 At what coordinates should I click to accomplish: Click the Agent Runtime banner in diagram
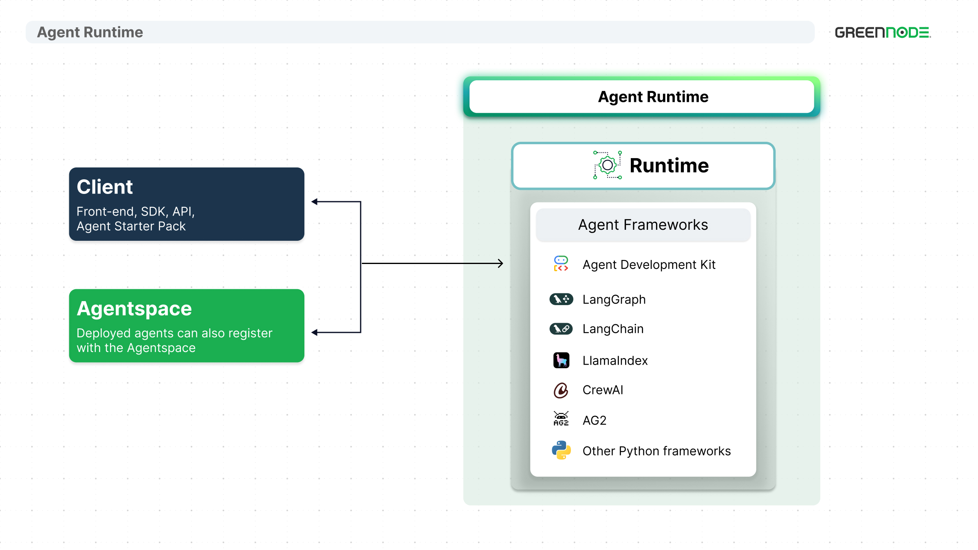[x=642, y=97]
